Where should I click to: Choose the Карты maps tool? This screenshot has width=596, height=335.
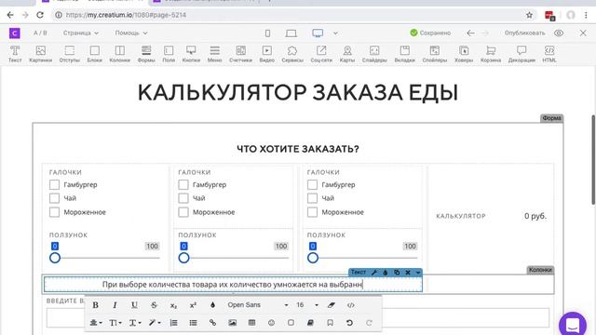pos(347,54)
